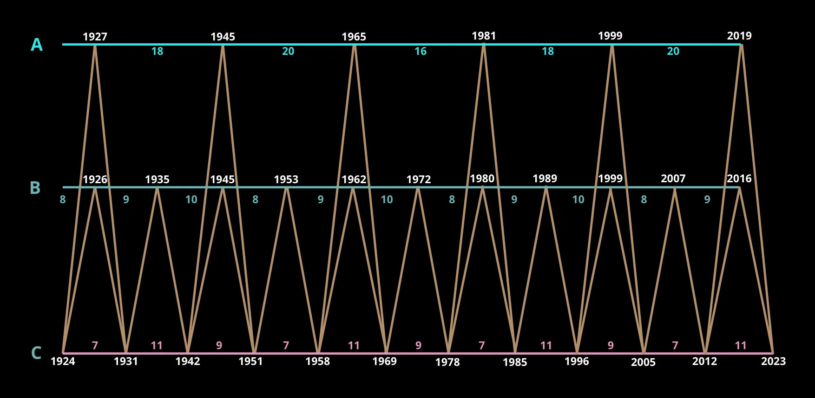Click the 9 between 1926 and 1935
Screen dimensions: 815x398
point(126,200)
